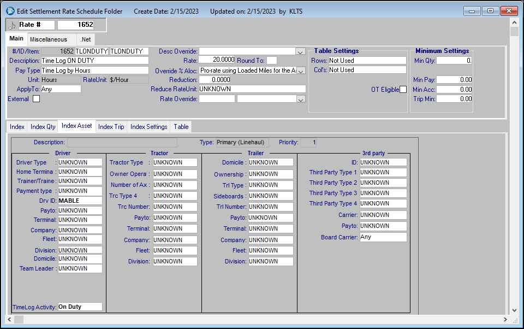Click the Trc Number field

click(x=175, y=207)
